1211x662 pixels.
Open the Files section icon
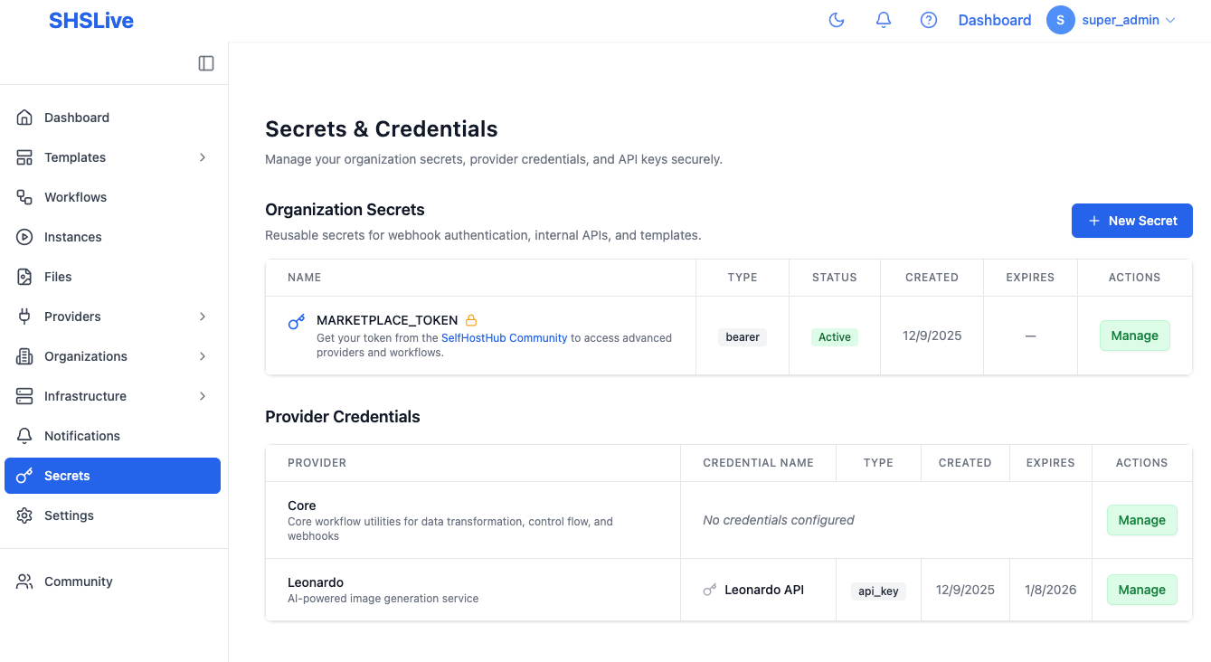[24, 276]
